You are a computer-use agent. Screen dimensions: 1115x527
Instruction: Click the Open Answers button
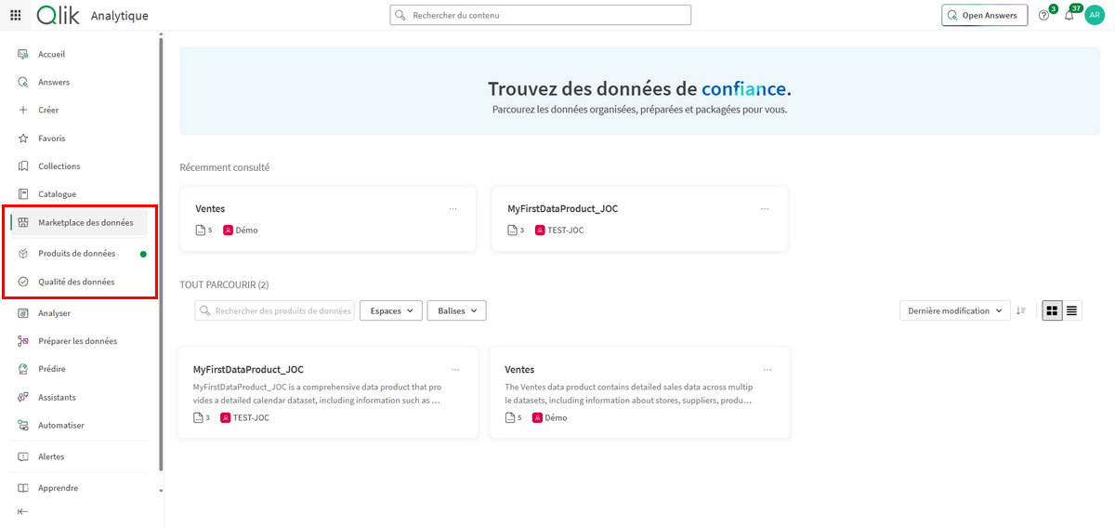click(x=985, y=16)
